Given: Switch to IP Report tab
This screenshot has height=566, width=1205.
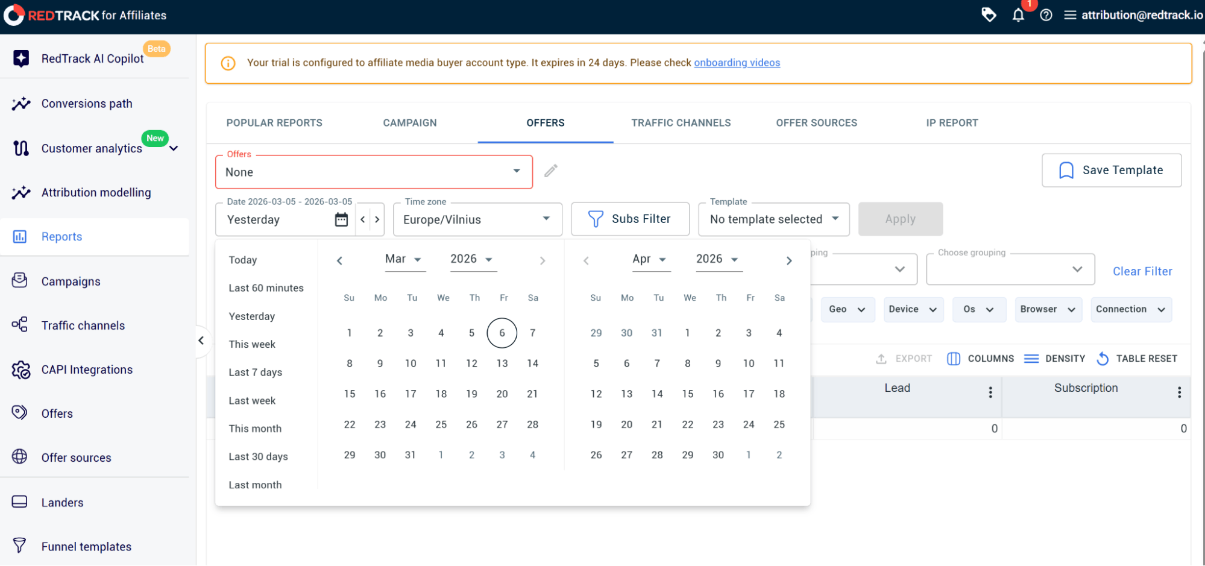Looking at the screenshot, I should tap(952, 123).
